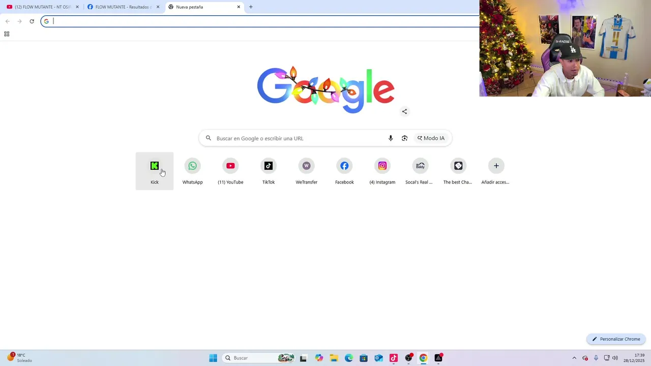Open the WhatsApp shortcut
Screen dimensions: 651x366
click(192, 171)
